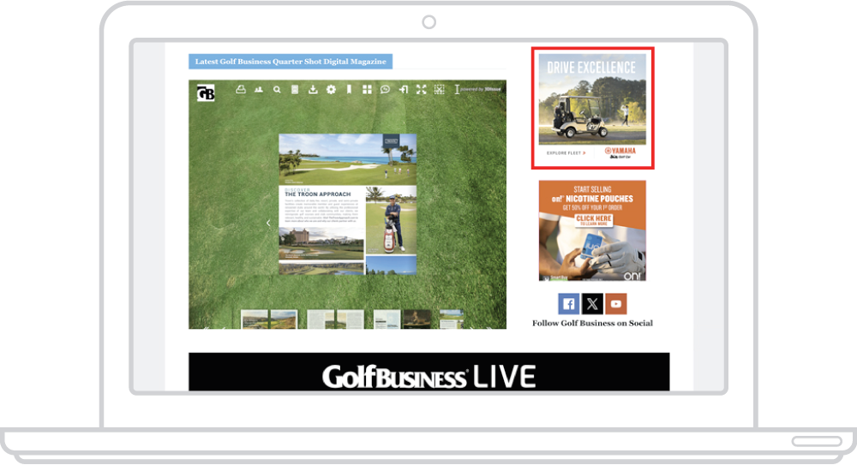This screenshot has width=857, height=465.
Task: Click 'CLICK HERE' in nicotine pouches ad
Action: pyautogui.click(x=594, y=220)
